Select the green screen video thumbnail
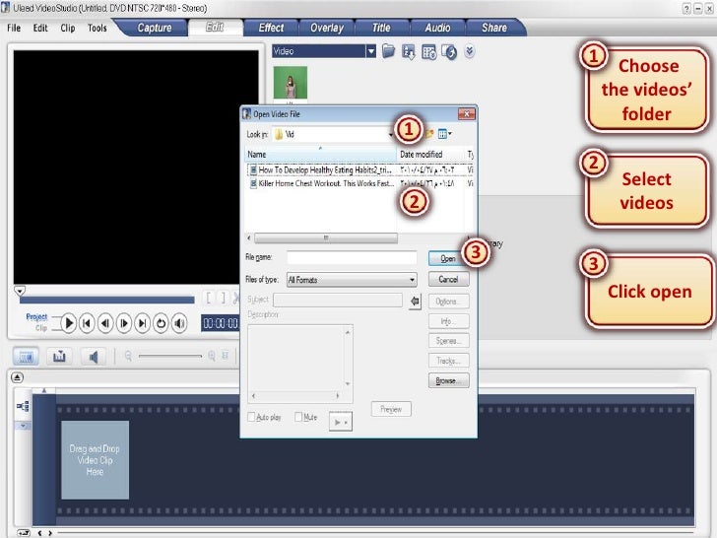The height and width of the screenshot is (538, 717). (291, 83)
